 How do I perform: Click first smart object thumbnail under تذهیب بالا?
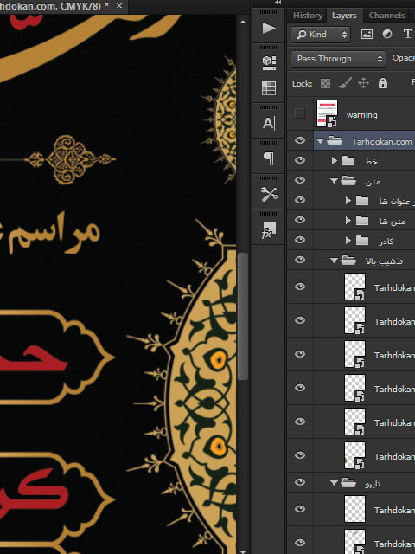click(354, 287)
